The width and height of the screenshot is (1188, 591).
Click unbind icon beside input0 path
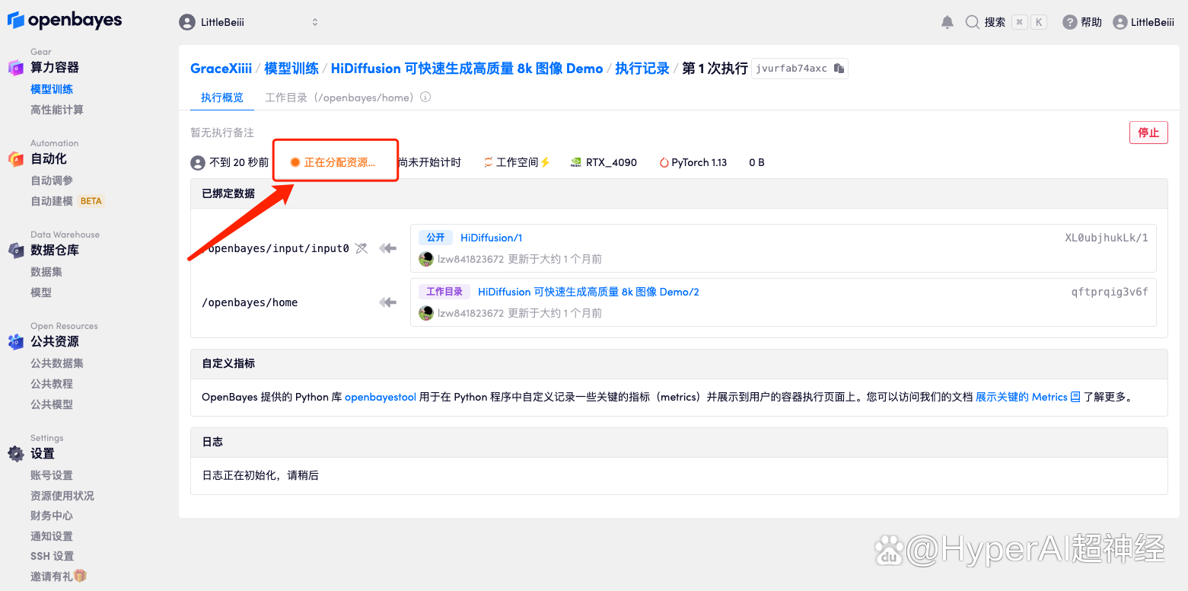click(361, 248)
